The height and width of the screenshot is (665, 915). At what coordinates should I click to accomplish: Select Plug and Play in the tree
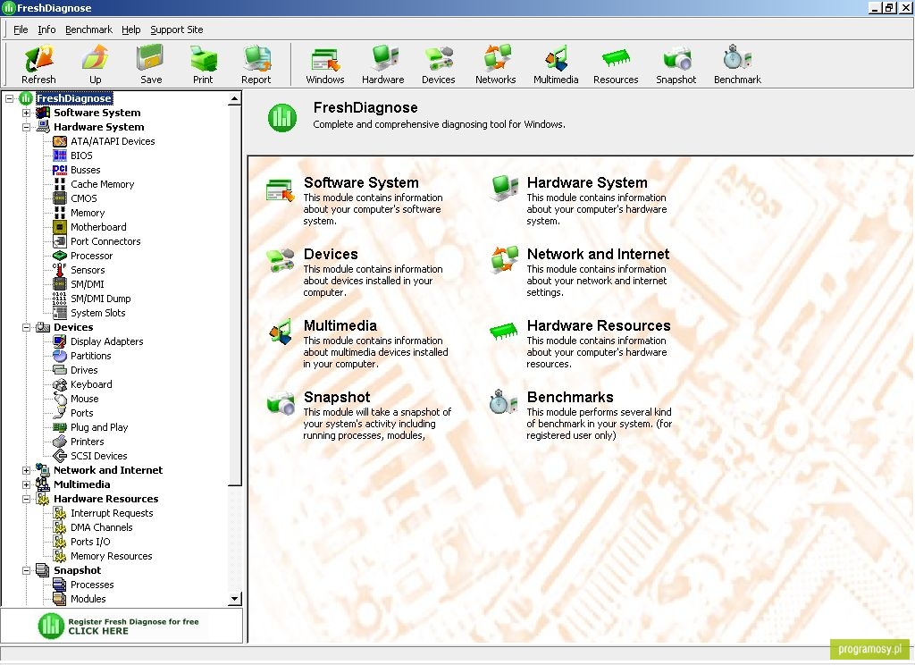coord(99,427)
